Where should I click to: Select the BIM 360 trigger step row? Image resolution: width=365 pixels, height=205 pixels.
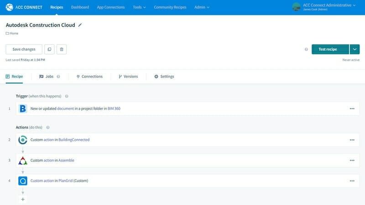(188, 109)
